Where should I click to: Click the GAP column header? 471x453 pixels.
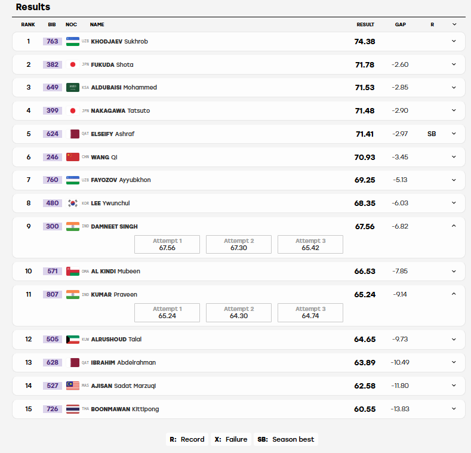click(401, 24)
